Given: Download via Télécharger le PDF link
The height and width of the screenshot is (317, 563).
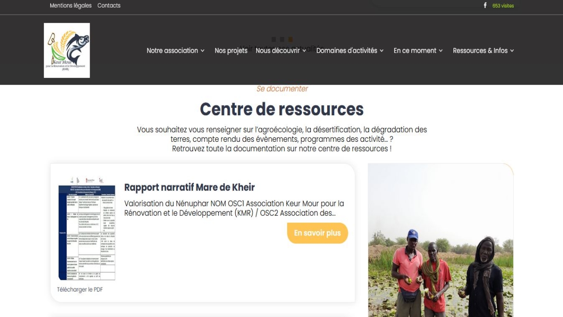Looking at the screenshot, I should click(x=80, y=289).
